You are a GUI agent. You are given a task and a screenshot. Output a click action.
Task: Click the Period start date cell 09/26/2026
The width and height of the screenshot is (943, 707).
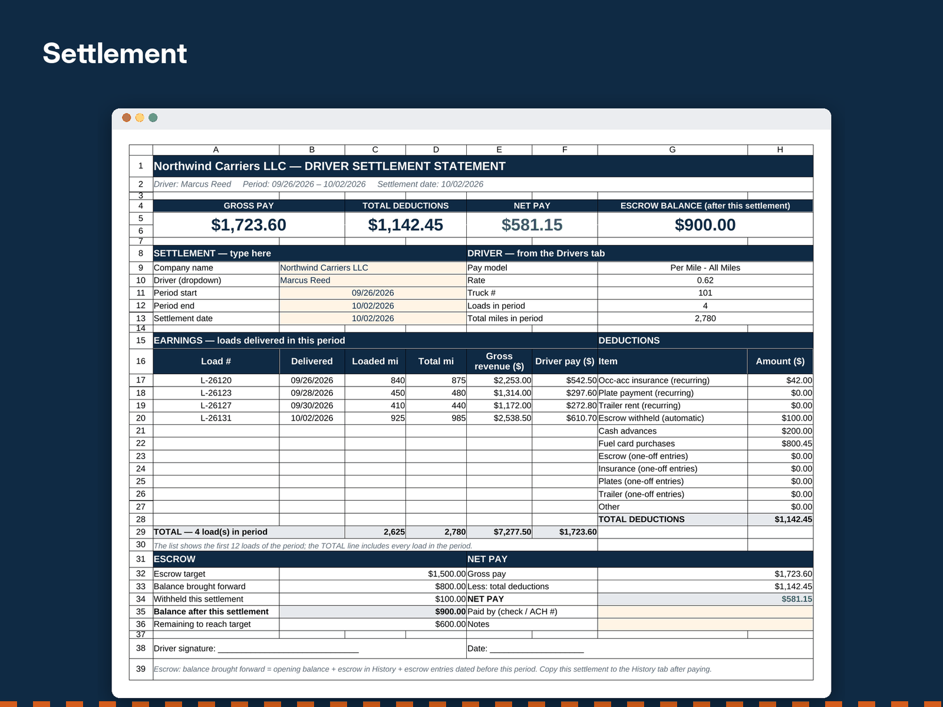tap(372, 293)
